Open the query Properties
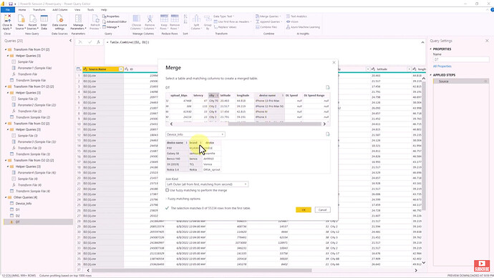Screen dimensions: 494x278 coord(111,16)
